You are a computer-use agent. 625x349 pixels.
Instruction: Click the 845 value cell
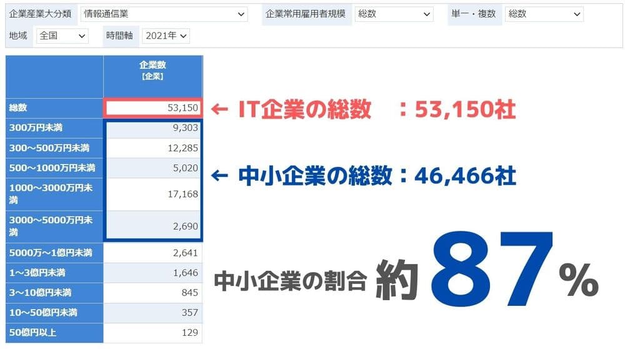point(152,293)
